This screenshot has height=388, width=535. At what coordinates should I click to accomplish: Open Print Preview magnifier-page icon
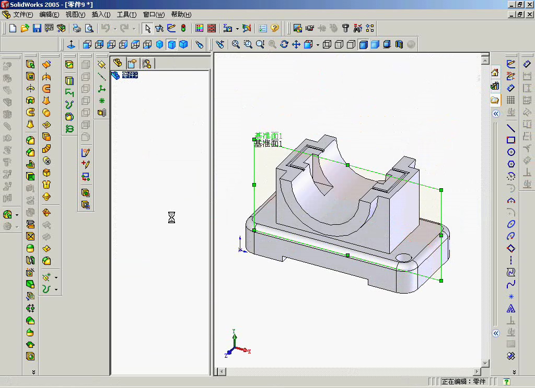(89, 28)
